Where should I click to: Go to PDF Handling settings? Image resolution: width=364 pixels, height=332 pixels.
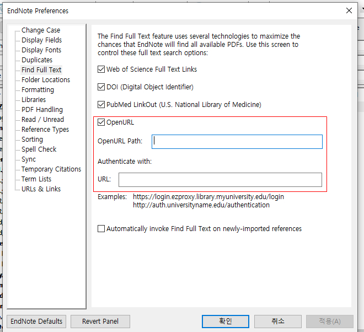(42, 110)
